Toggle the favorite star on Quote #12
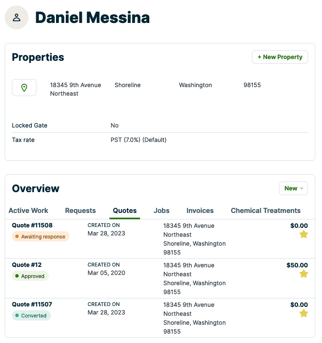Screen dimensions: 322x343 click(x=304, y=274)
